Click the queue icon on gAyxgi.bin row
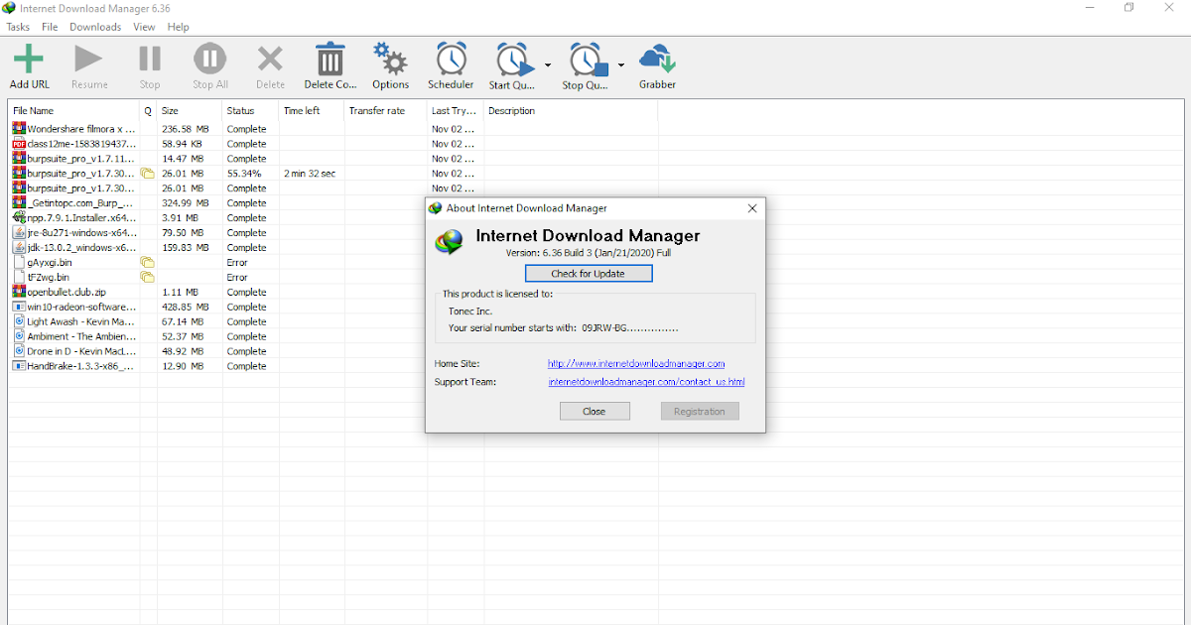Screen dimensions: 1191x625 pos(148,263)
